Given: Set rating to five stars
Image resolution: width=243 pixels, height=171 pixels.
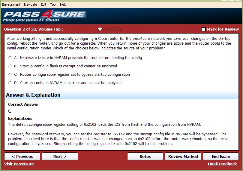Looking at the screenshot, I should pyautogui.click(x=119, y=29).
